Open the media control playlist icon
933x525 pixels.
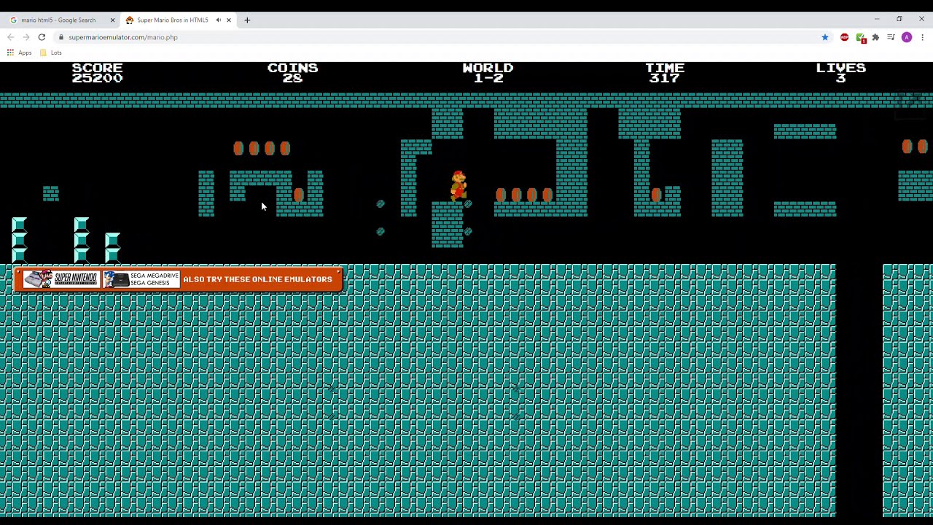click(891, 37)
